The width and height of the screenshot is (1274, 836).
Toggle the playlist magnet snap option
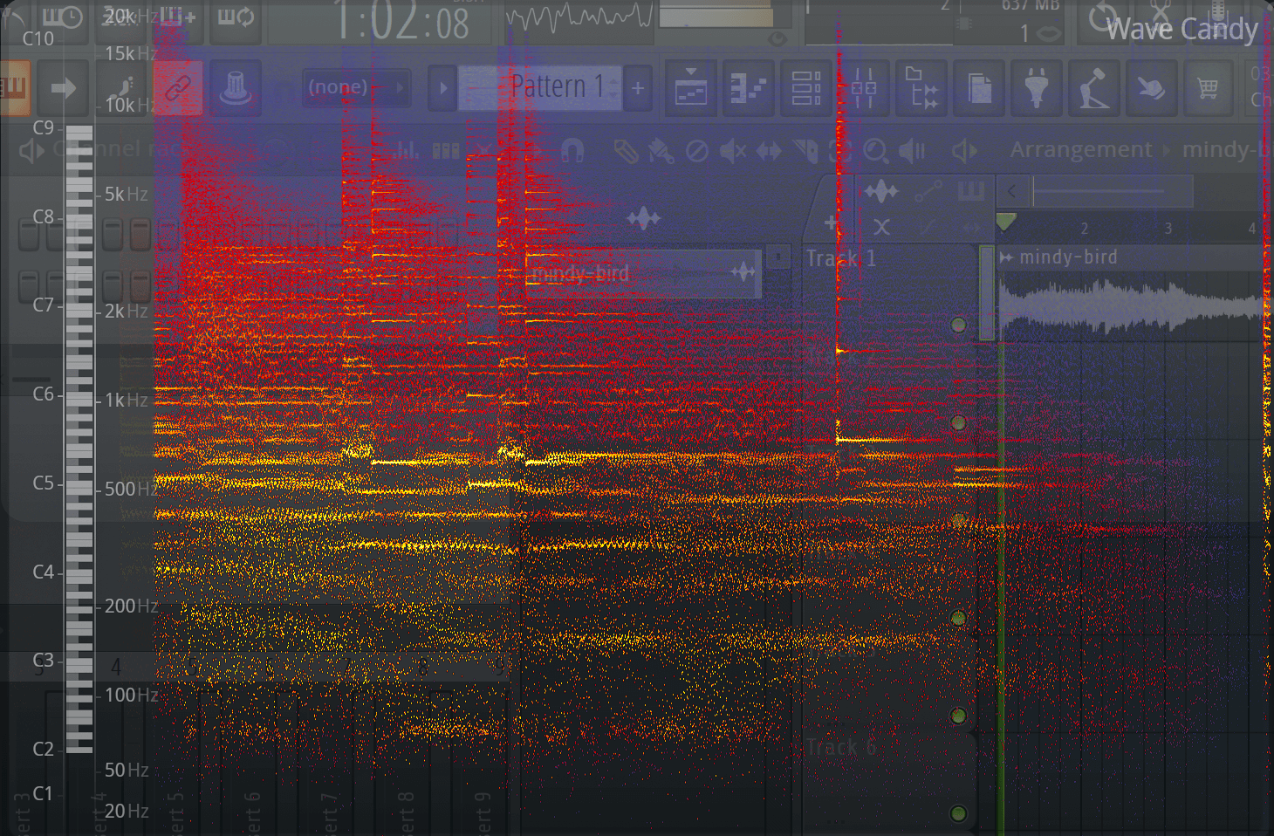click(572, 151)
